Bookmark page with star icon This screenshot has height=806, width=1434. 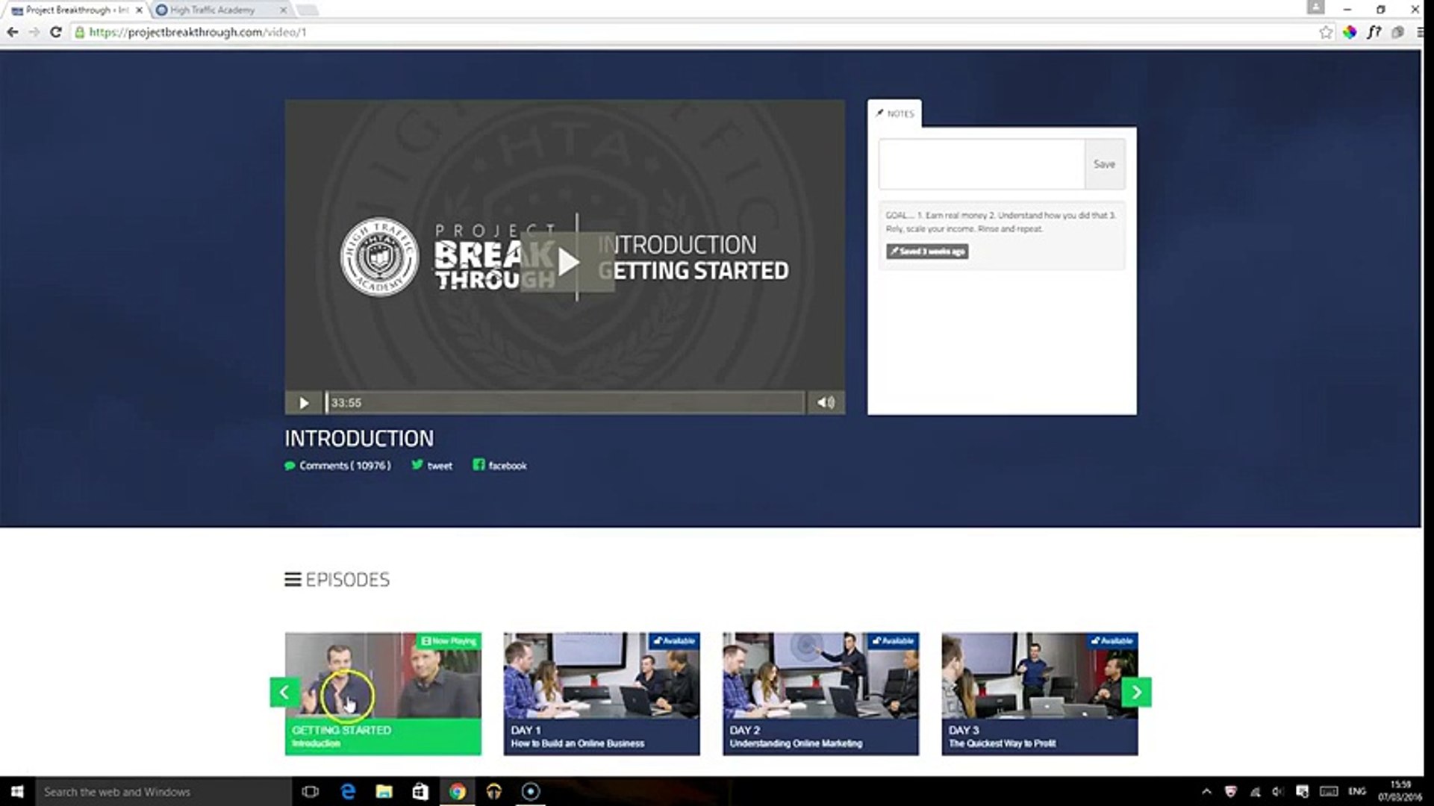[x=1325, y=32]
